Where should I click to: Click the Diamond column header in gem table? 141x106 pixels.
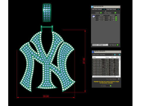pyautogui.click(x=112, y=15)
